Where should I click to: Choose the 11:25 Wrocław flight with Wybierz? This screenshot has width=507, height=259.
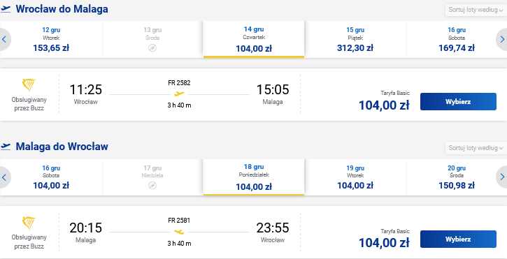click(458, 102)
